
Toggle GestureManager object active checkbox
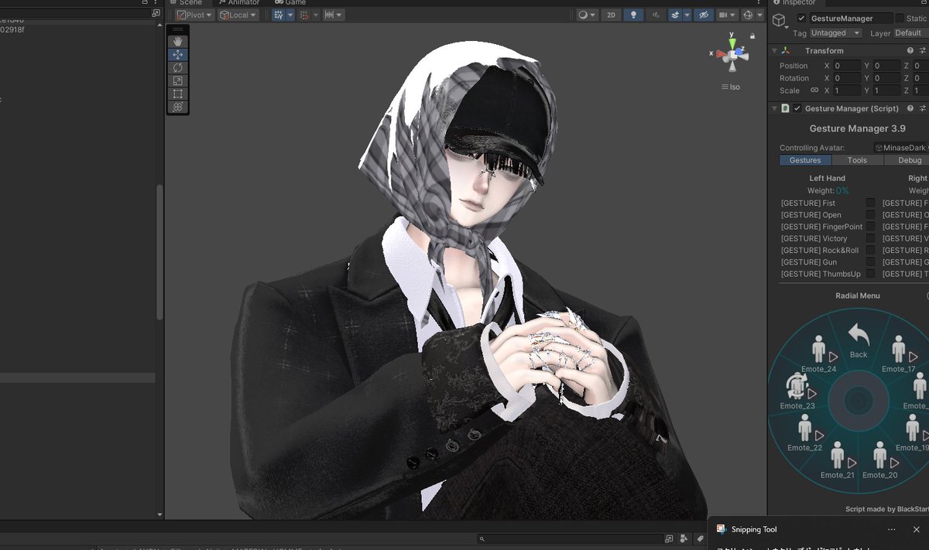tap(801, 18)
